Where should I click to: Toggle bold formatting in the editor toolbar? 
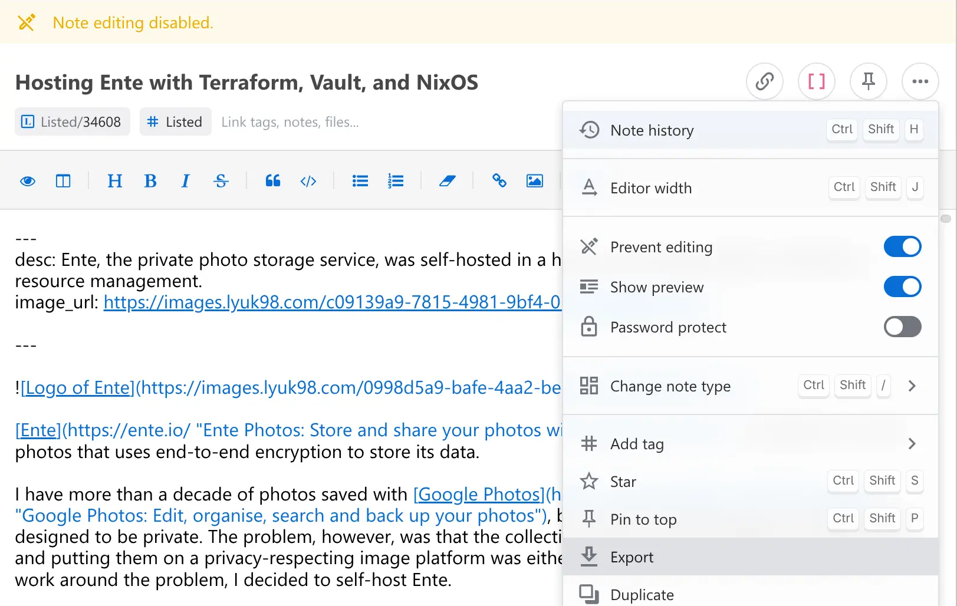pyautogui.click(x=150, y=181)
